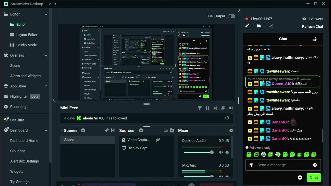Expand the App Store sidebar section
This screenshot has height=186, width=331.
coord(46,86)
